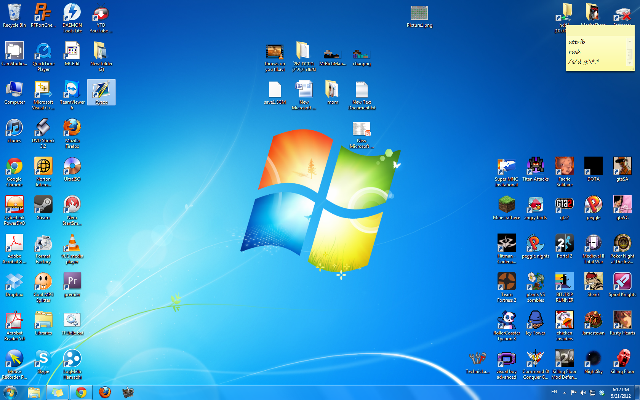Screen dimensions: 640x400
Task: Select the mom folder
Action: tap(333, 93)
